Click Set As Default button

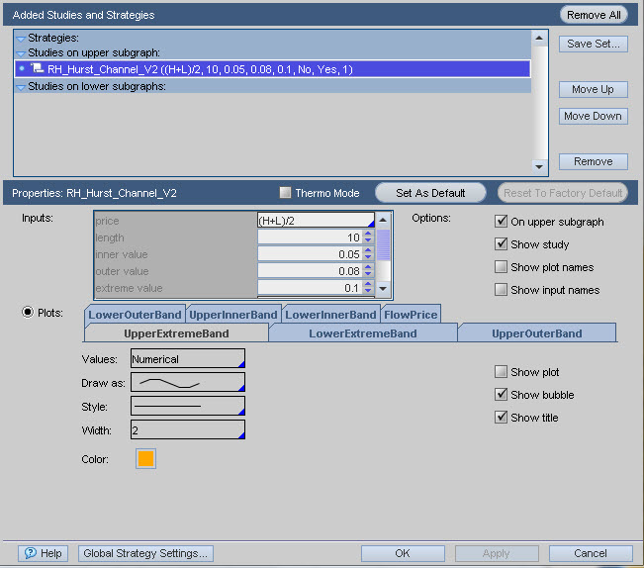tap(430, 193)
